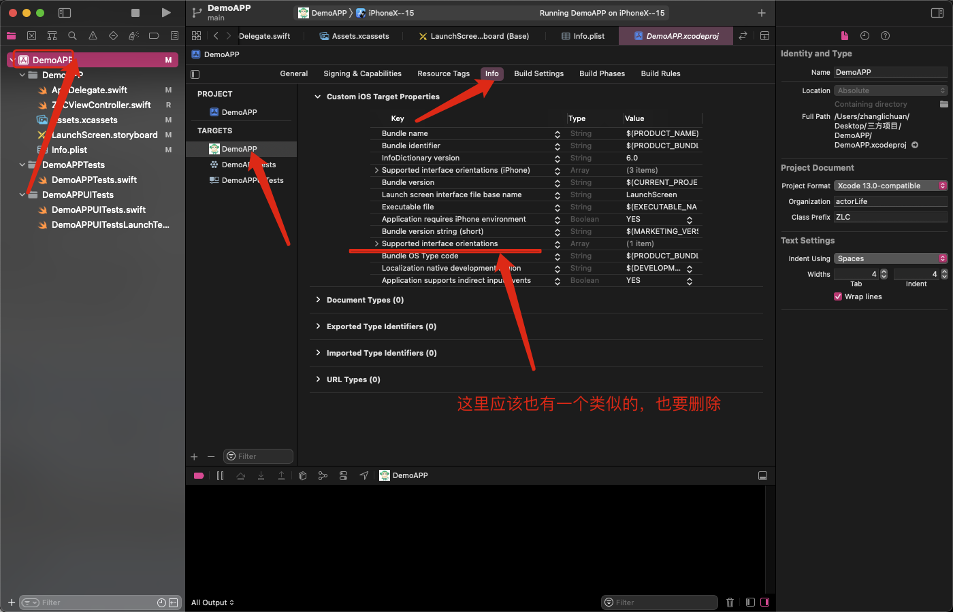Screen dimensions: 953x612
Task: Collapse DemoAPPTests folder in navigator
Action: coord(22,165)
